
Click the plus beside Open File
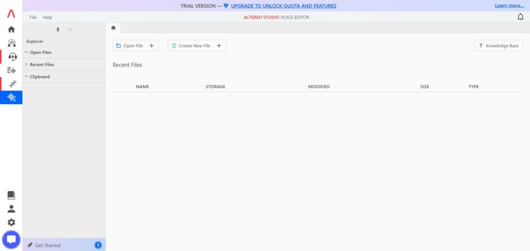tap(152, 46)
